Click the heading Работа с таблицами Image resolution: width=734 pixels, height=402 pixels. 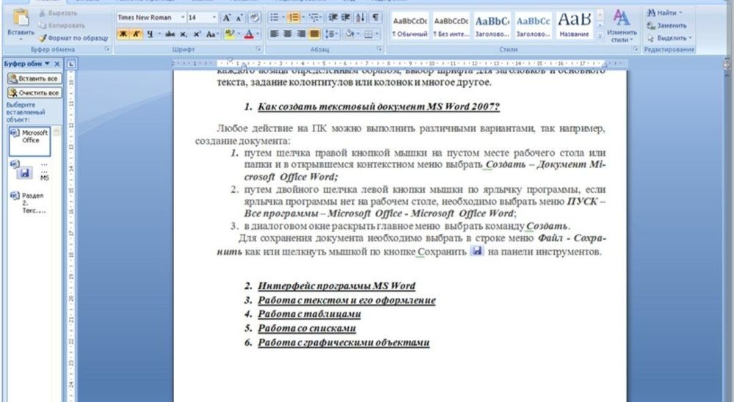click(310, 314)
